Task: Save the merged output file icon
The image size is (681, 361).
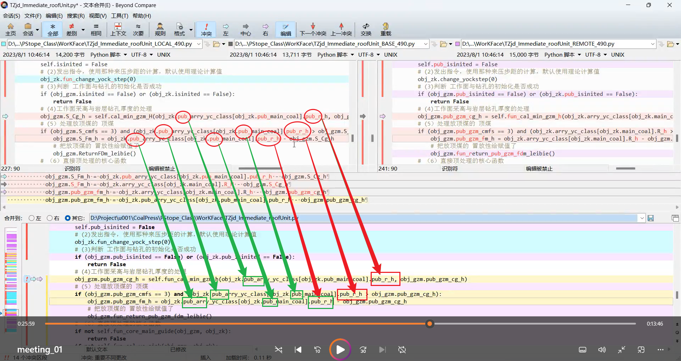Action: click(x=650, y=218)
